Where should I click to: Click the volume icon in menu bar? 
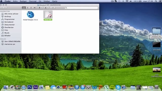pyautogui.click(x=131, y=1)
